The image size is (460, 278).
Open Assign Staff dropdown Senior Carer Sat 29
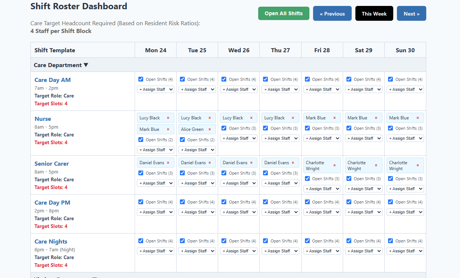coord(364,189)
